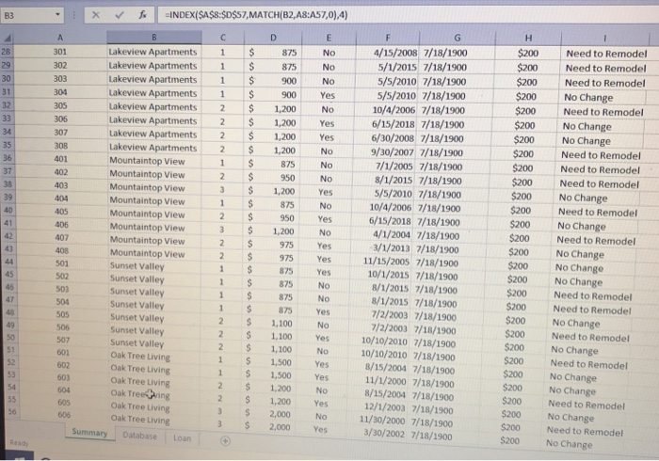
Task: Click the date cell 4/1/2004
Action: coord(392,234)
